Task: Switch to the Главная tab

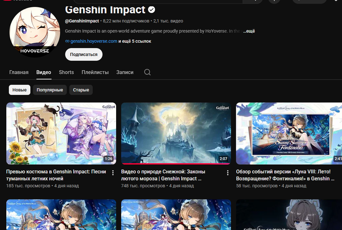Action: pyautogui.click(x=19, y=72)
